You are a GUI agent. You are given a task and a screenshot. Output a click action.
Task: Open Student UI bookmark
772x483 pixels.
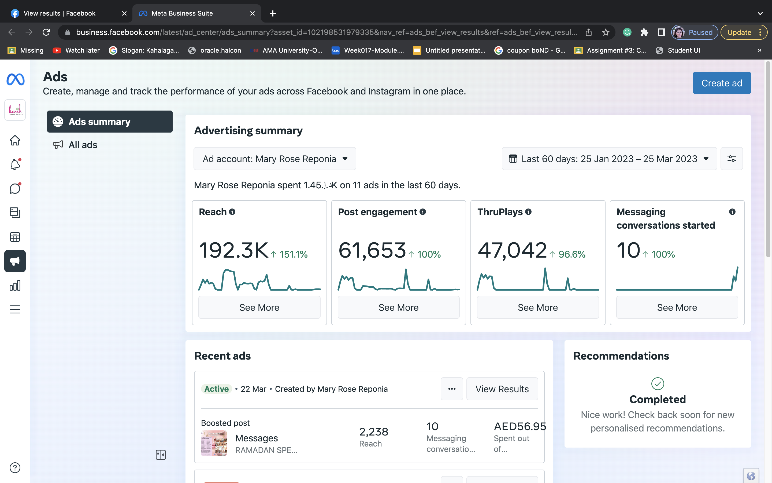click(678, 50)
